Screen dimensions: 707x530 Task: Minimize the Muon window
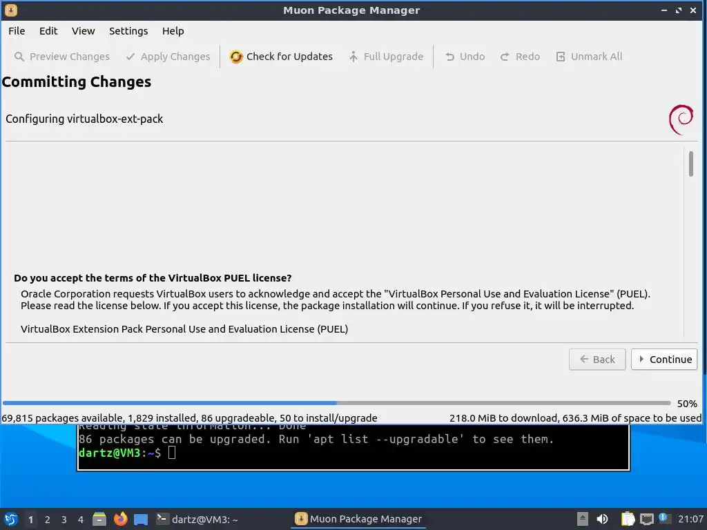point(664,10)
